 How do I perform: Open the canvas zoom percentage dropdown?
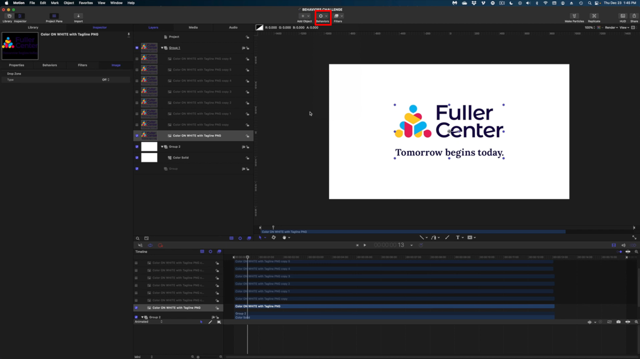pos(590,27)
